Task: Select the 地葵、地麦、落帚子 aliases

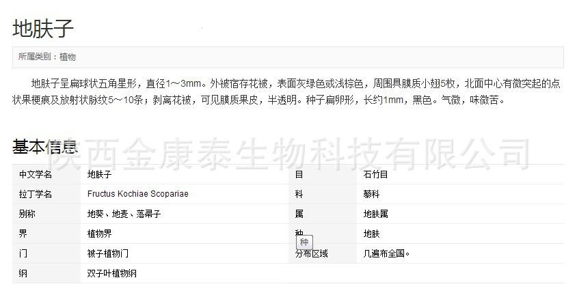Action: (124, 214)
